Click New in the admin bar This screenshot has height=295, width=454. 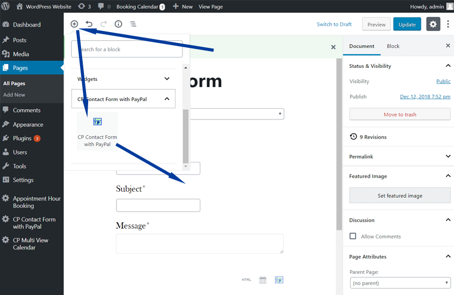pyautogui.click(x=183, y=7)
